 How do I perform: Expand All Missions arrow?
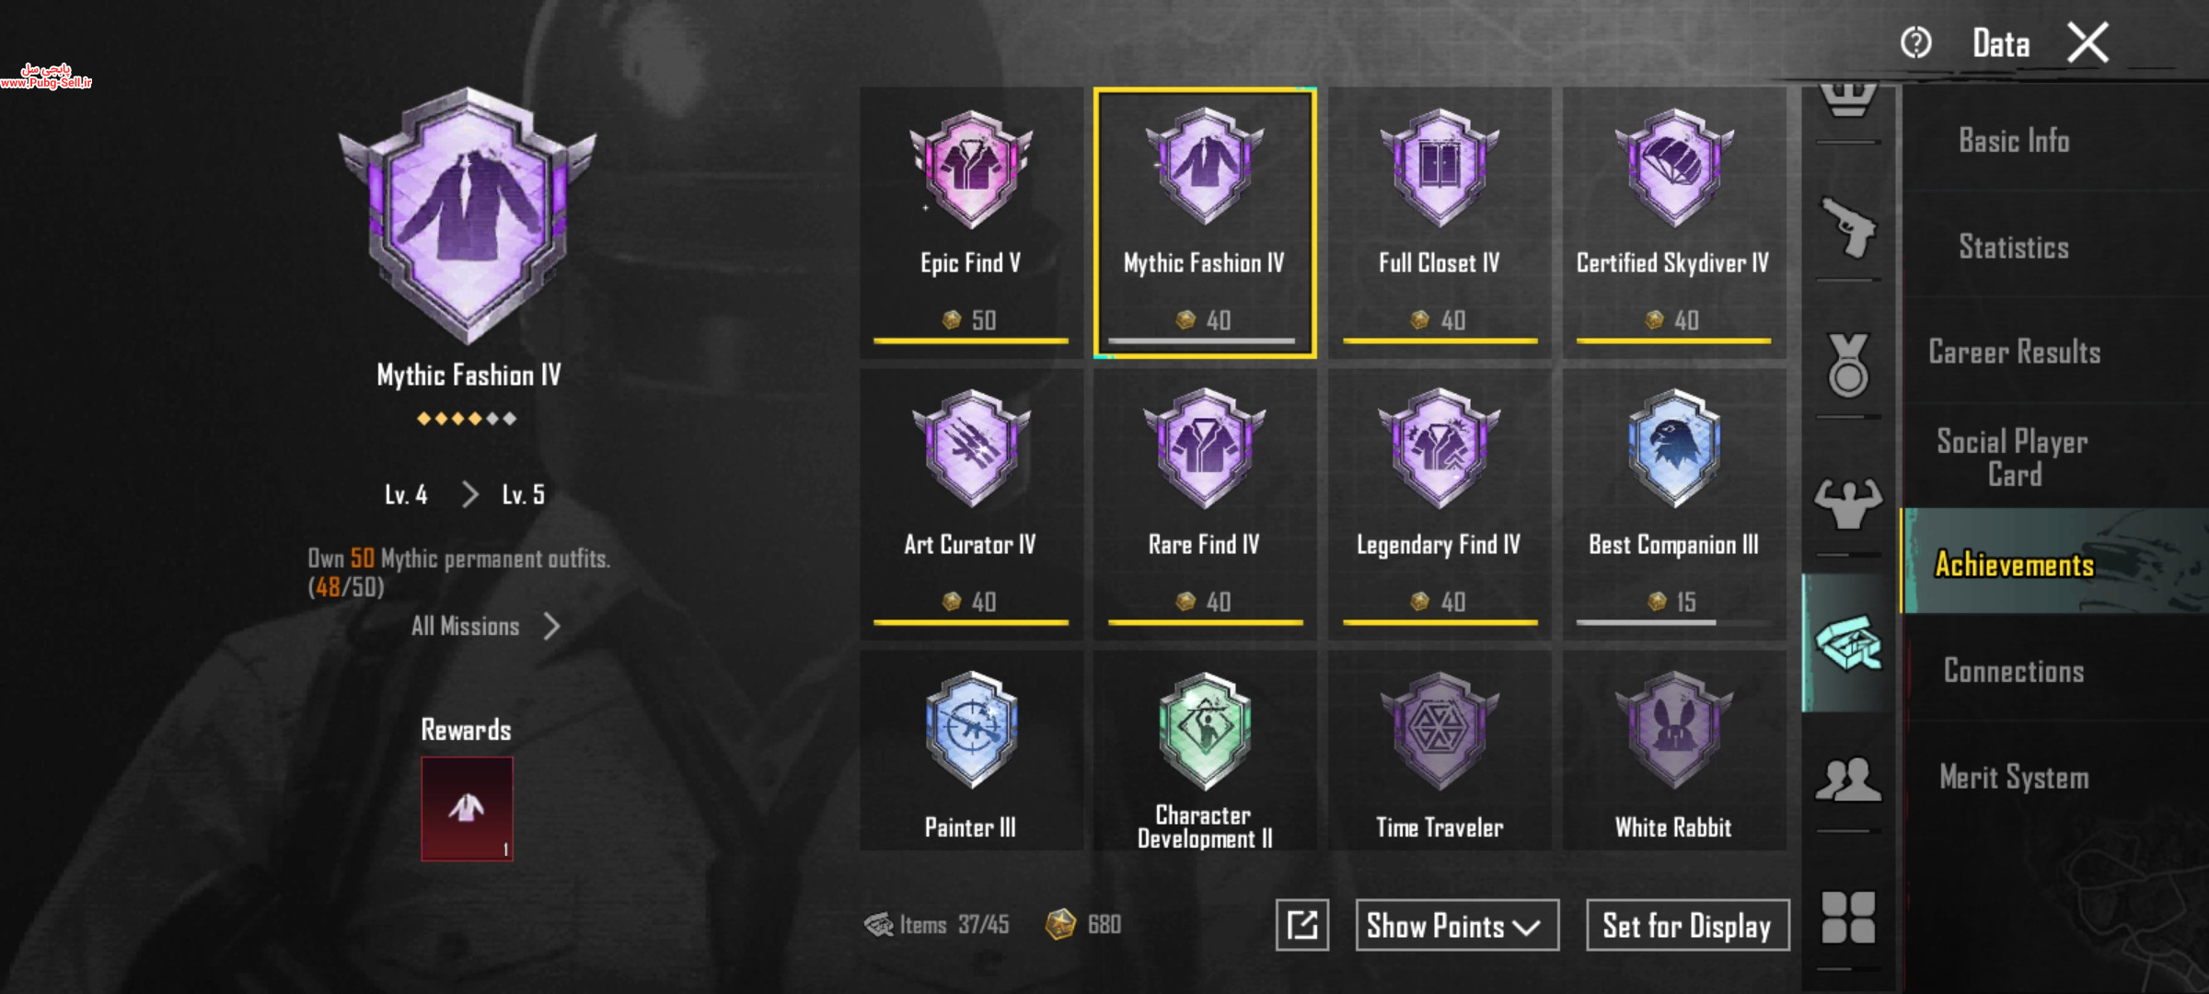(x=551, y=627)
